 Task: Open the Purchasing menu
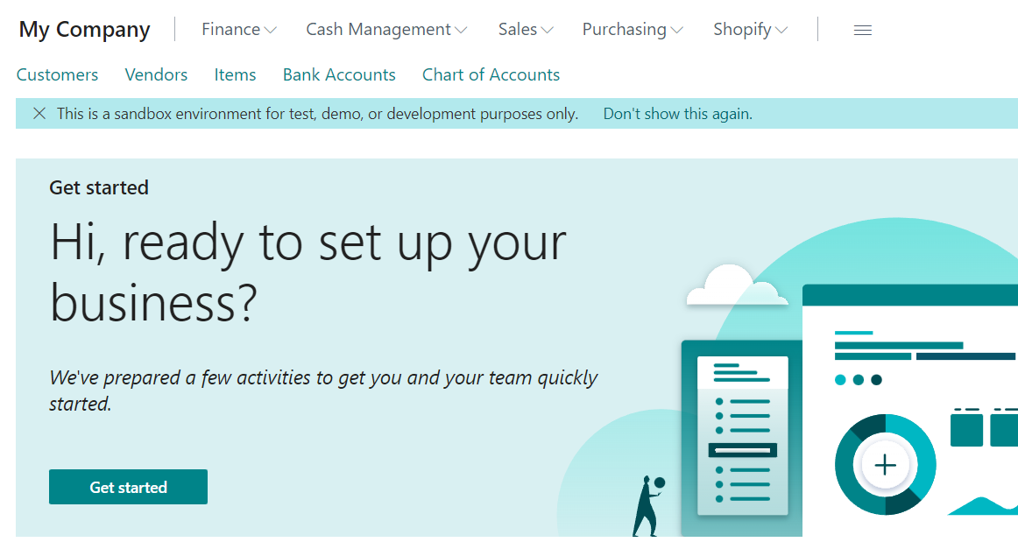pyautogui.click(x=632, y=29)
